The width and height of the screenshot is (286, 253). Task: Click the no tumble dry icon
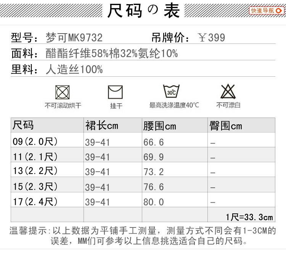click(63, 92)
